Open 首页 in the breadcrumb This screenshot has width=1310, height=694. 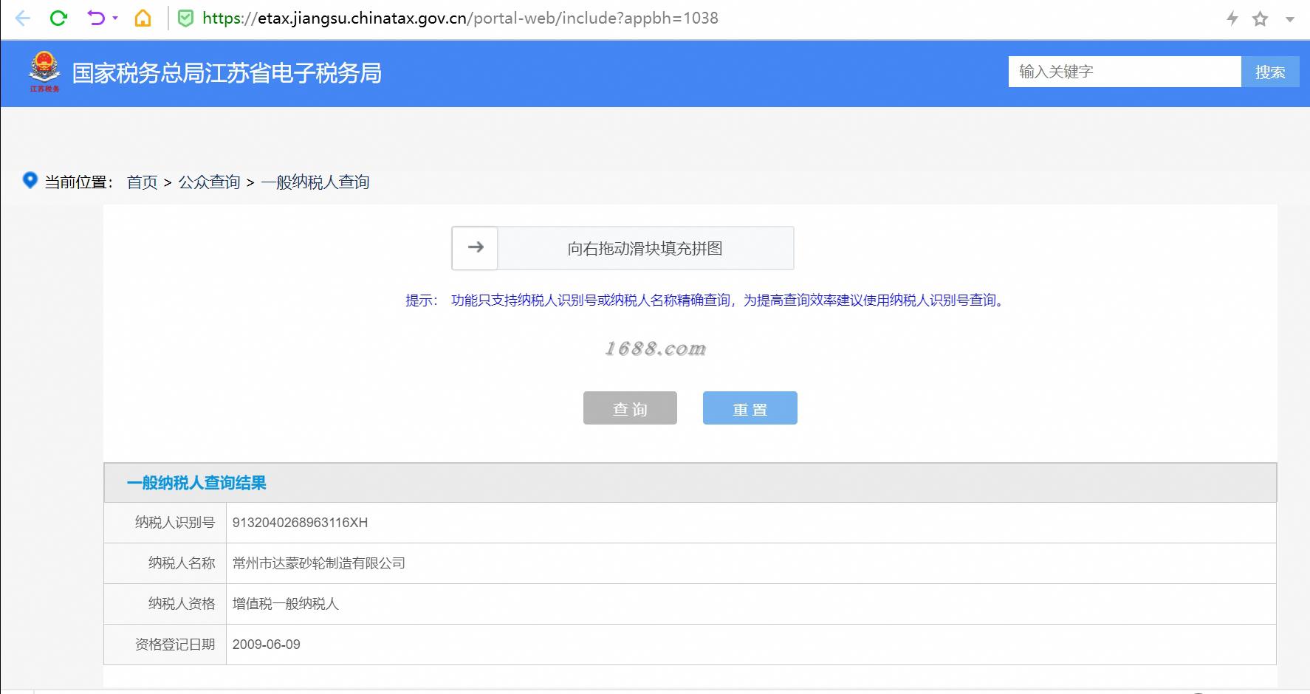143,182
